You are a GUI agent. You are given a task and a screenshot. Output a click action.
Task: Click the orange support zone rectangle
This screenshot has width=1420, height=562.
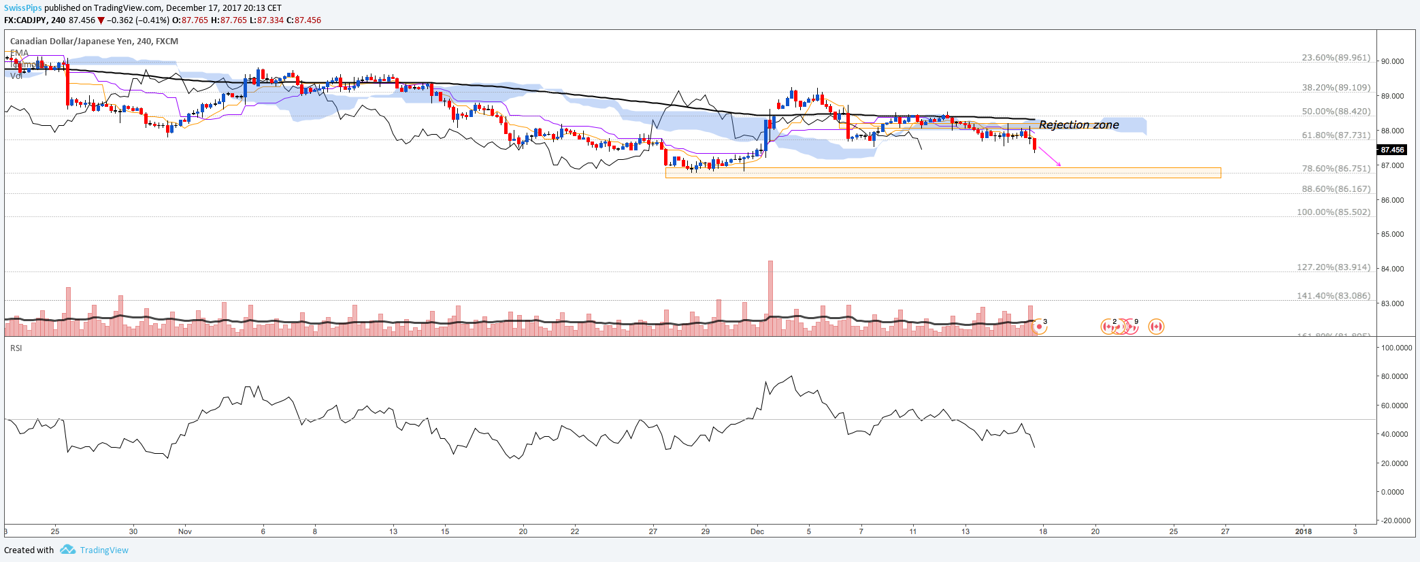(x=943, y=173)
